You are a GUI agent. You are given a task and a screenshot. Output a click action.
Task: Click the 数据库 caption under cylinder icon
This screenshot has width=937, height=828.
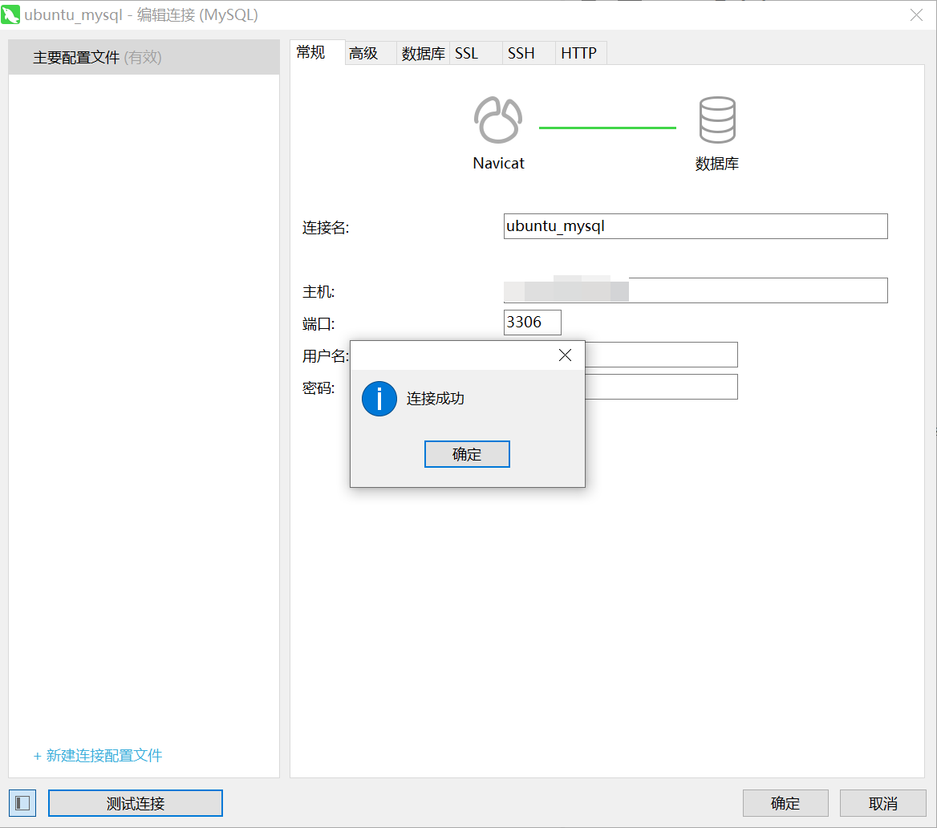point(717,163)
